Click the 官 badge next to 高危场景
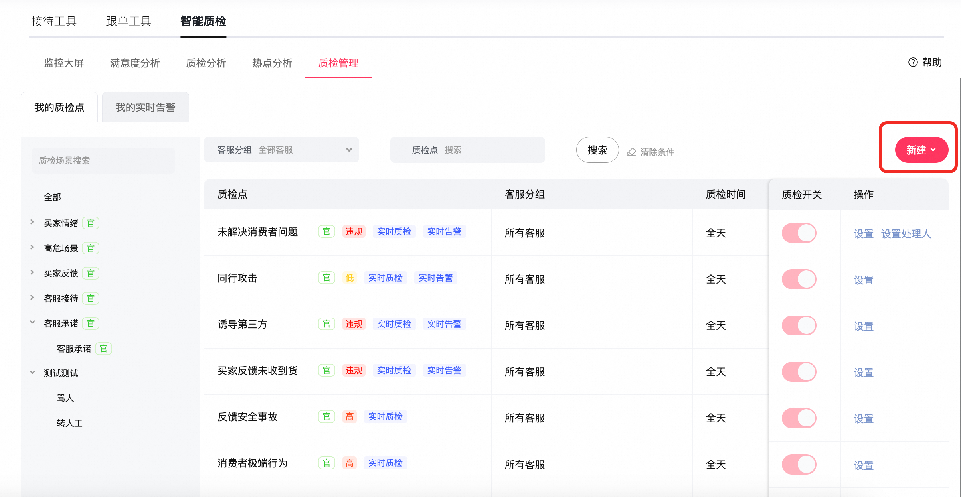 click(x=91, y=248)
